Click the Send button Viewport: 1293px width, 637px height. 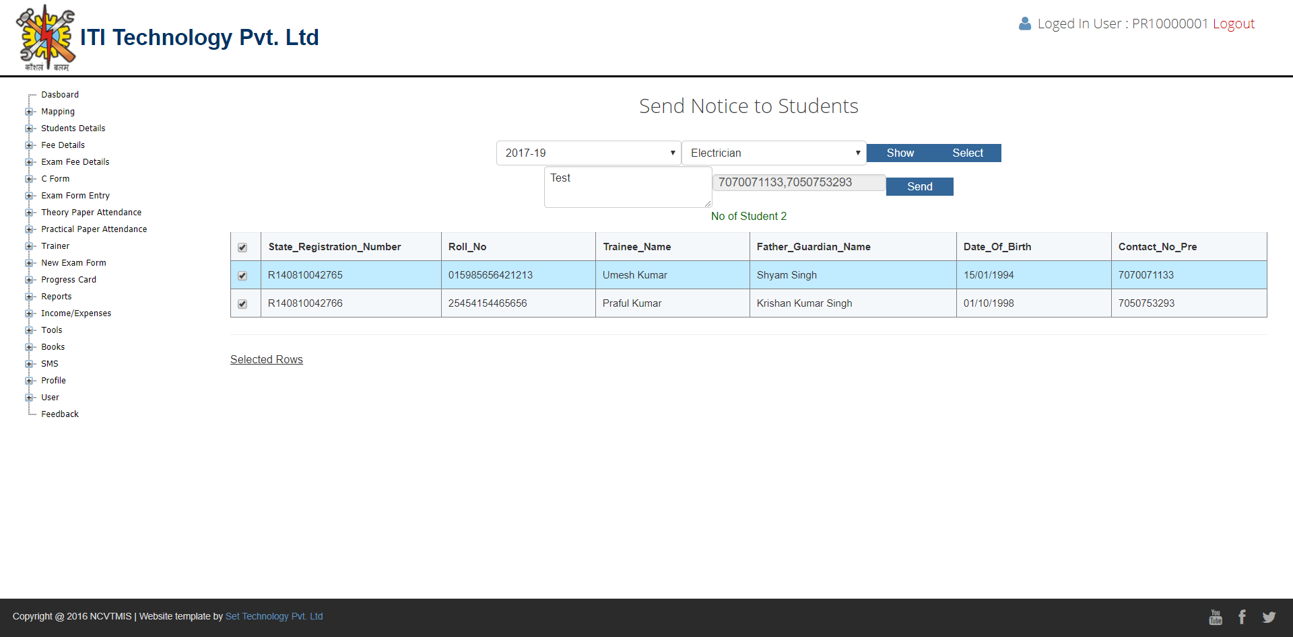(919, 187)
